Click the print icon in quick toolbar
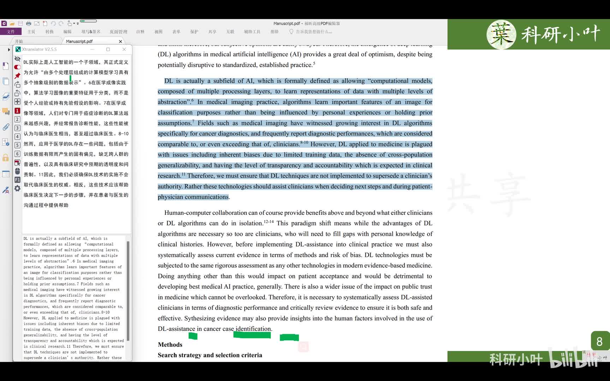Screen dimensions: 610x381 pyautogui.click(x=29, y=23)
